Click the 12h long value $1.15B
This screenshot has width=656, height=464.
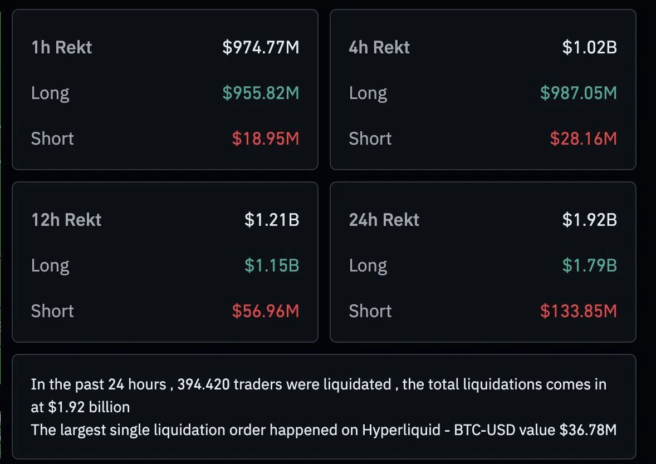pyautogui.click(x=272, y=265)
